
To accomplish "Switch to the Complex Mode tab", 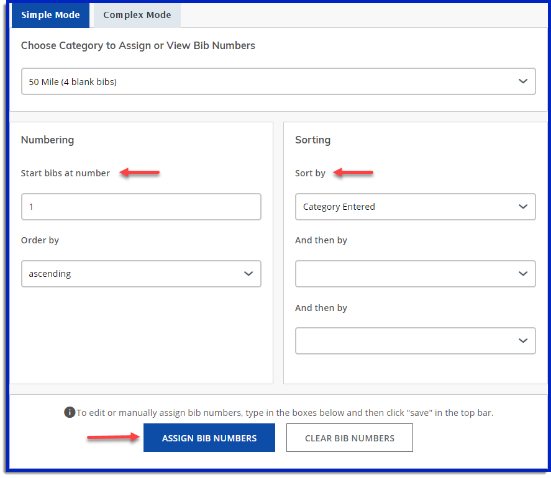I will pyautogui.click(x=137, y=15).
